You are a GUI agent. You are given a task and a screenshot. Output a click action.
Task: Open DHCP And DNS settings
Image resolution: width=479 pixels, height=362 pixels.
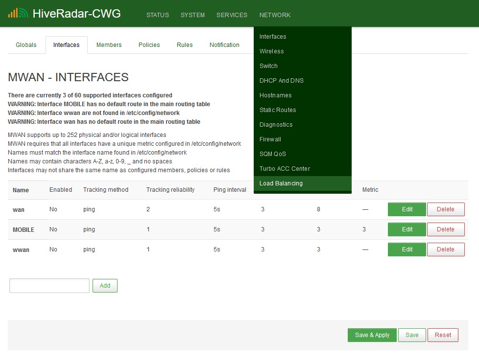tap(281, 80)
